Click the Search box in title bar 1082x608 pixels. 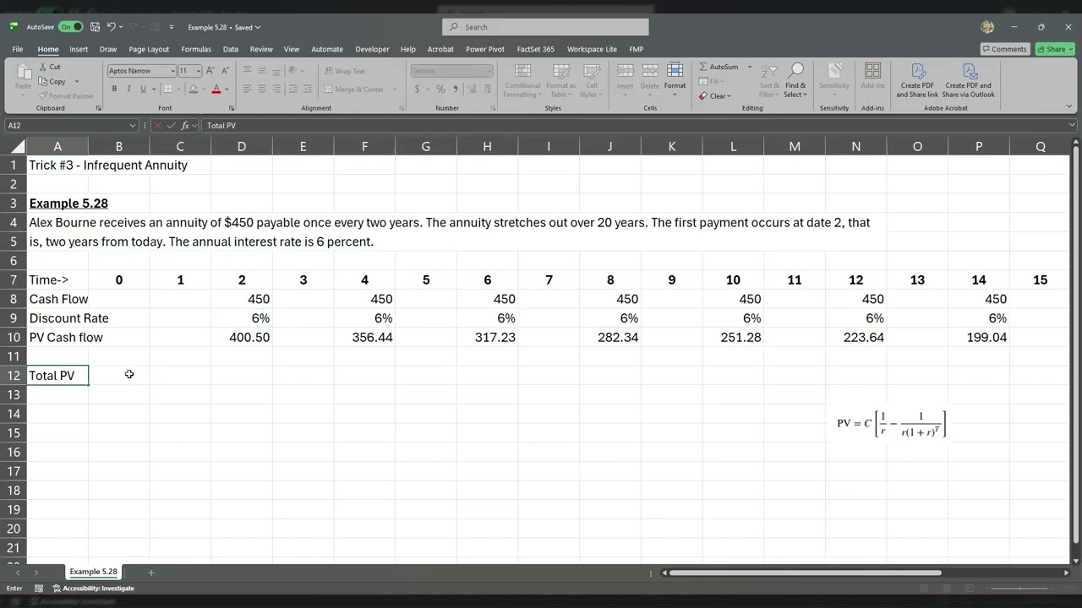545,27
